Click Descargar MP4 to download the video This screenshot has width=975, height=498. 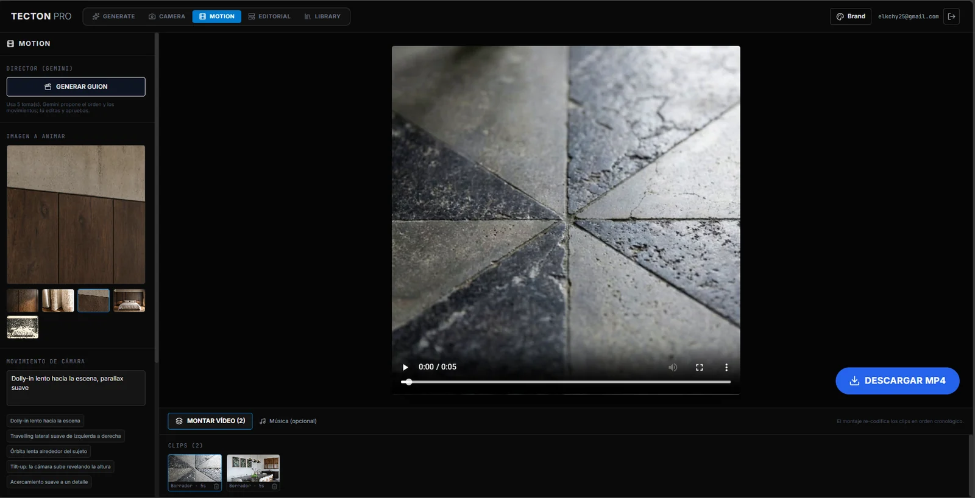tap(898, 381)
